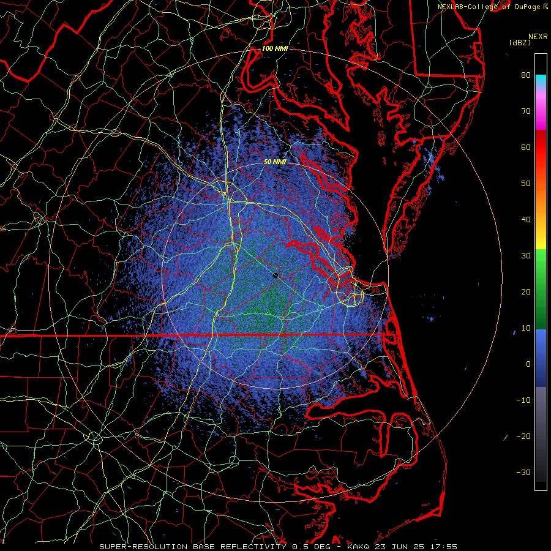
Task: Click the 80 value on the dBZ scale
Action: [526, 75]
